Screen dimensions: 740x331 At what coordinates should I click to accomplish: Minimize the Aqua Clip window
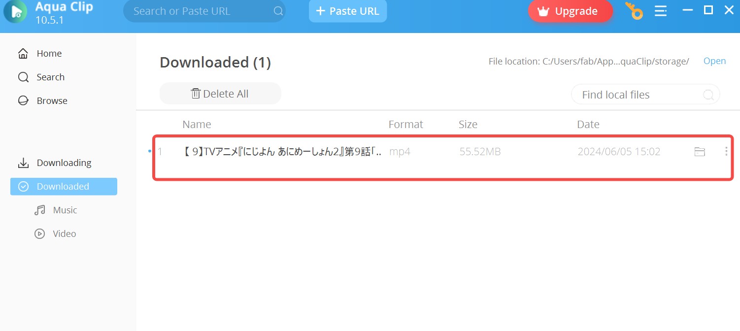(x=688, y=10)
